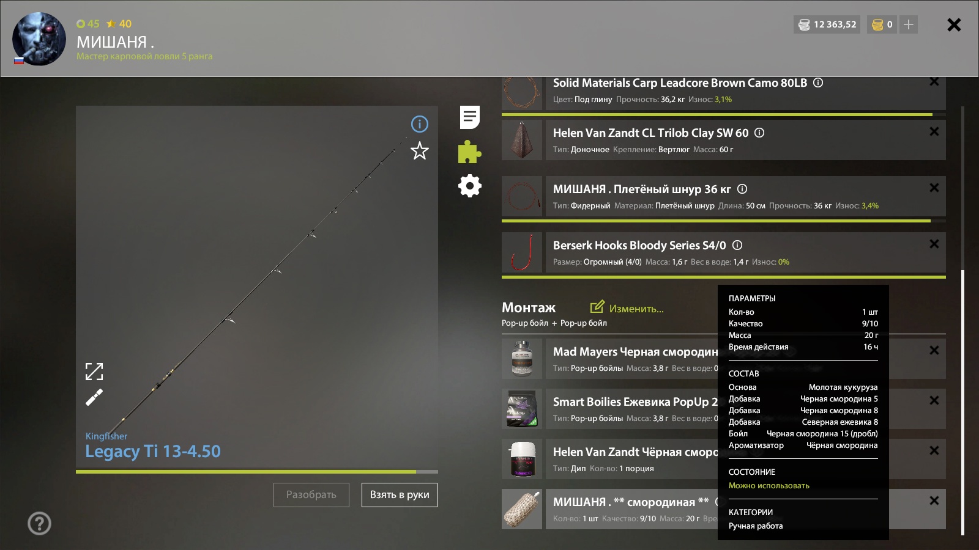
Task: Click the Legacy Ti 13-4.50 rod name
Action: (x=153, y=452)
